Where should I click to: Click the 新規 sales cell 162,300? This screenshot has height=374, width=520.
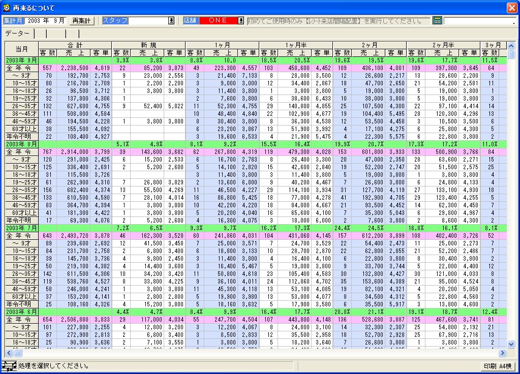(x=147, y=236)
